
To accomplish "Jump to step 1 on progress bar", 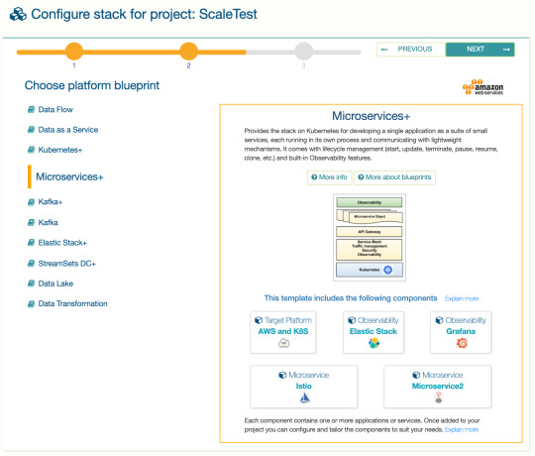I will pos(74,52).
